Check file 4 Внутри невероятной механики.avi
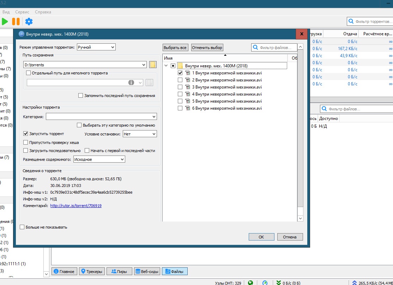 tap(180, 94)
